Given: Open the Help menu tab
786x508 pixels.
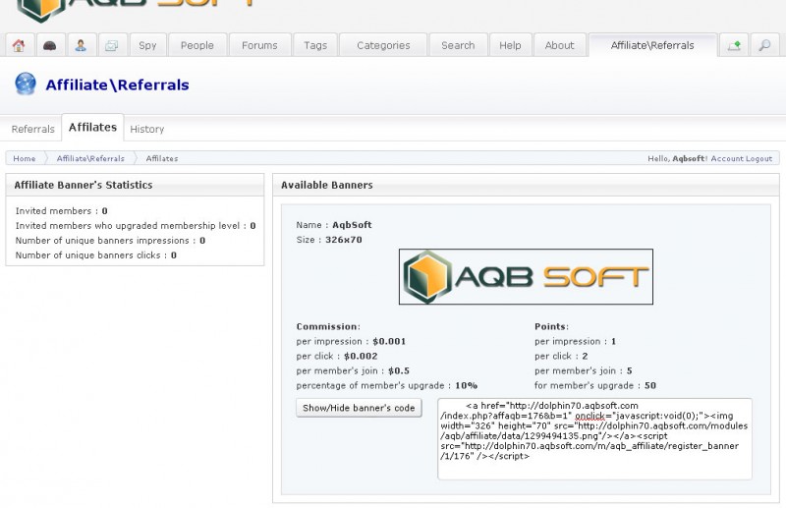Looking at the screenshot, I should [510, 45].
